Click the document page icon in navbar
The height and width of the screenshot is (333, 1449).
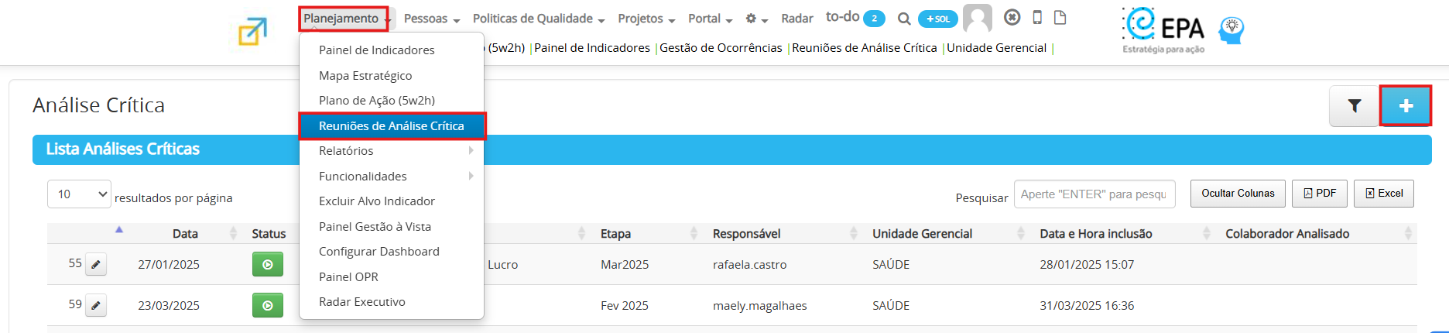tap(1060, 17)
